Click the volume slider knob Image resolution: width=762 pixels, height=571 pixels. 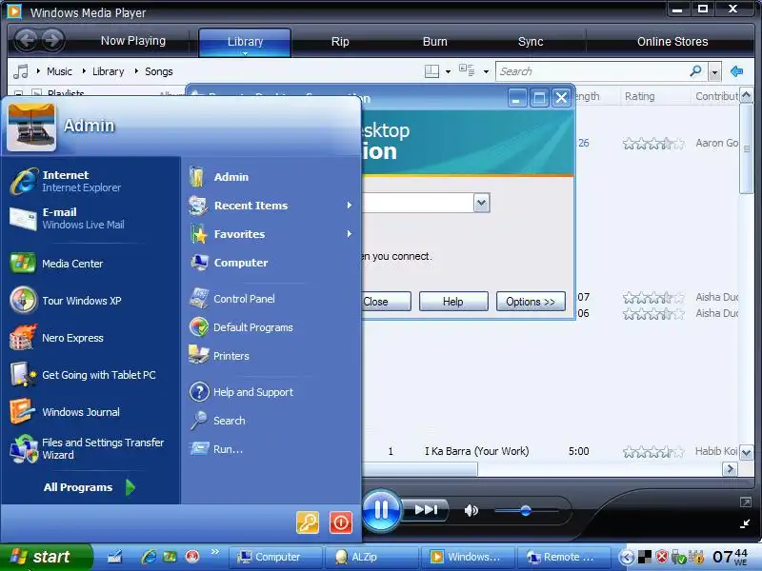click(526, 510)
